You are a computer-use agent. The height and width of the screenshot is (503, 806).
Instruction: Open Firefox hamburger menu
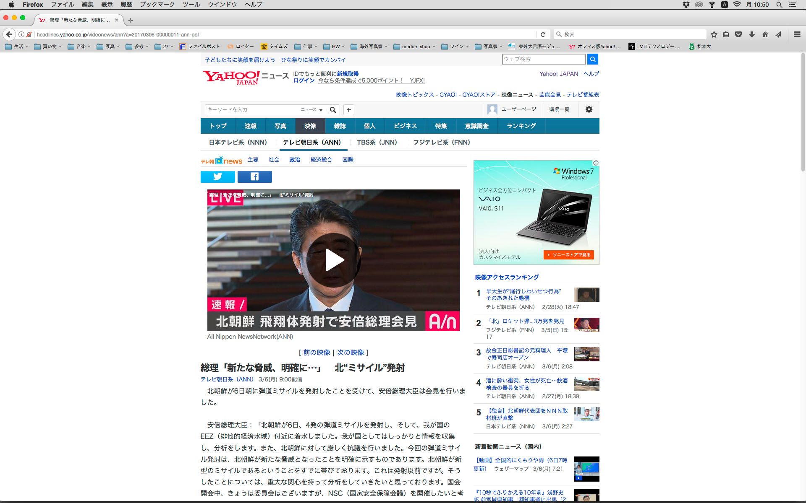pos(797,34)
